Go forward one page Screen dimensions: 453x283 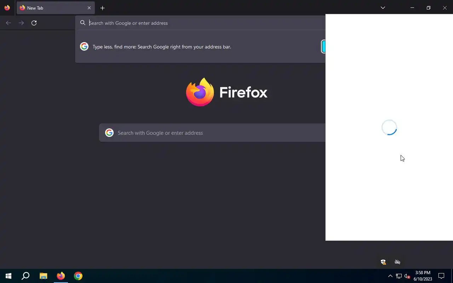pos(21,23)
